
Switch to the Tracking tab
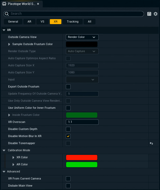point(73,21)
